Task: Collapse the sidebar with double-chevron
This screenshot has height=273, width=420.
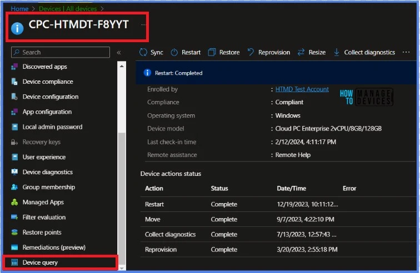Action: (119, 53)
